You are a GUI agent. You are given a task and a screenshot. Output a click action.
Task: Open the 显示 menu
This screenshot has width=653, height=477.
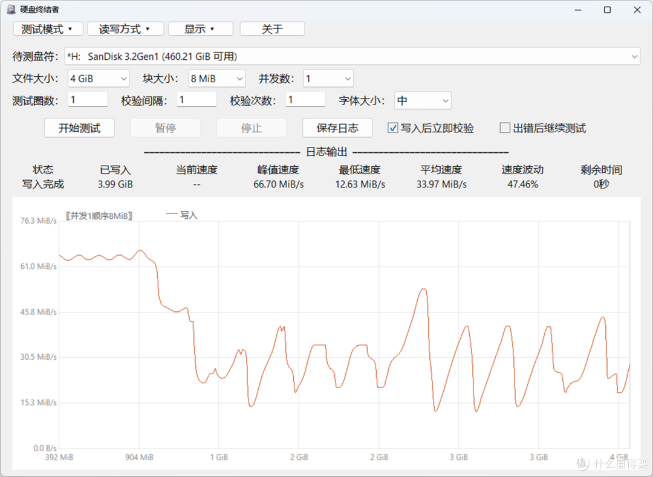point(200,29)
